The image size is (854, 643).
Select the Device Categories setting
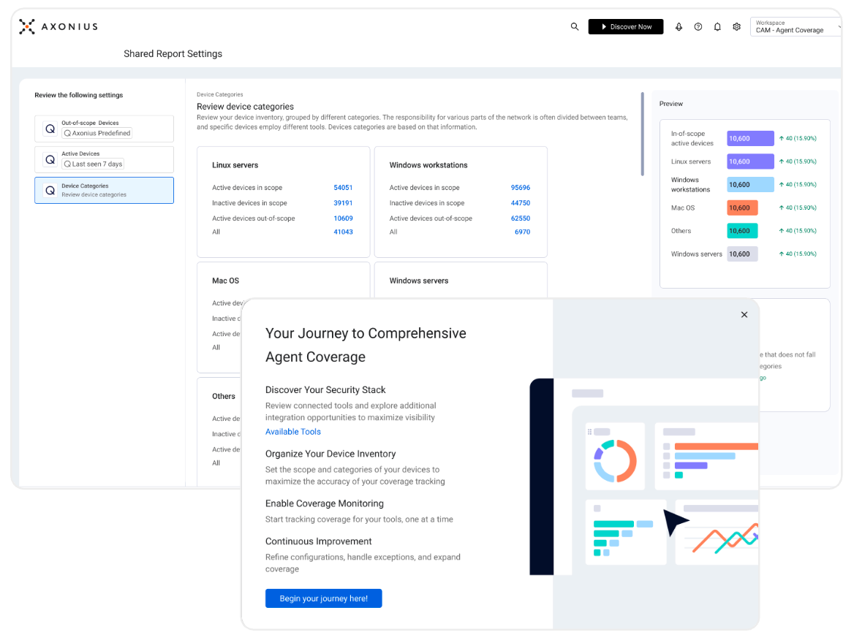click(104, 190)
